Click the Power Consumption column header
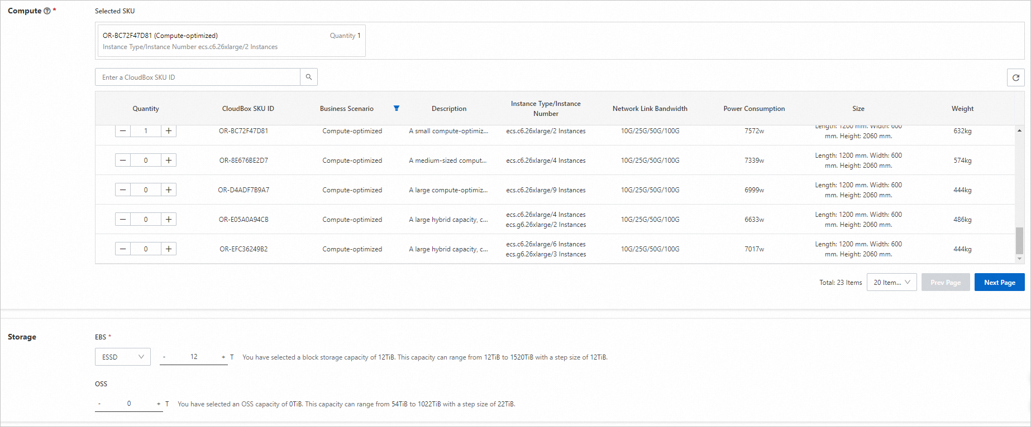The image size is (1031, 427). point(754,109)
